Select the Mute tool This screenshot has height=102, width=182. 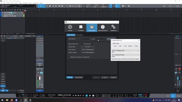[x=56, y=6]
